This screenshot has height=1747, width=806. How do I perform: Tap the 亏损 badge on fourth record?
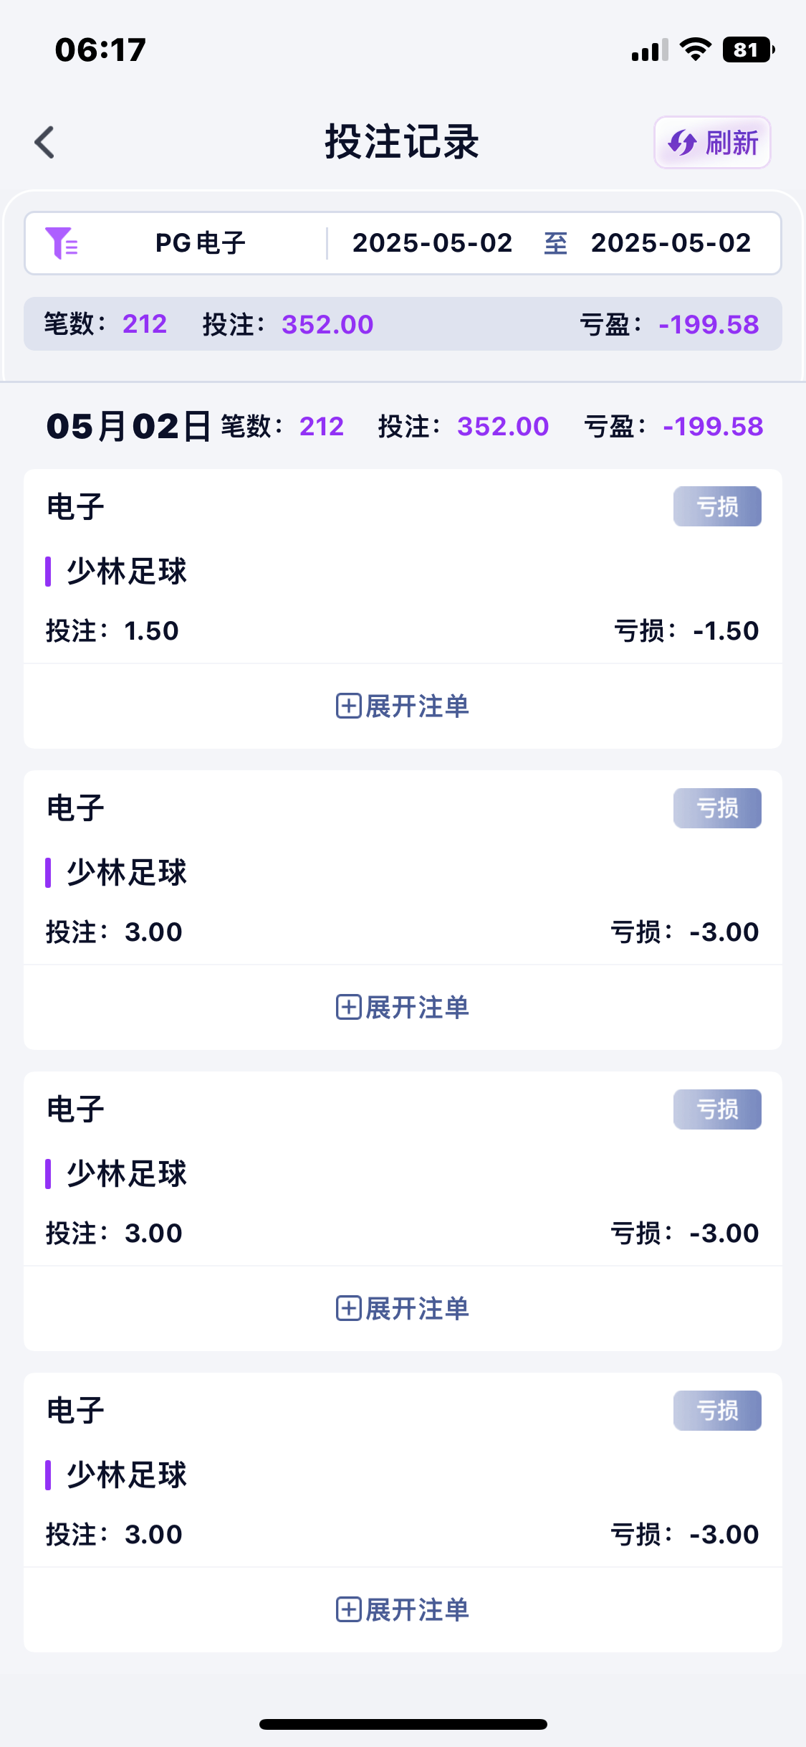click(717, 1411)
